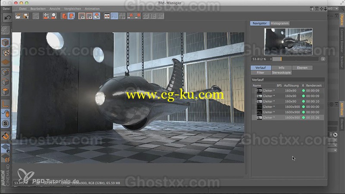Viewport: 345px width, 194px height.
Task: Toggle the locked workplane grid icon
Action: [6, 148]
